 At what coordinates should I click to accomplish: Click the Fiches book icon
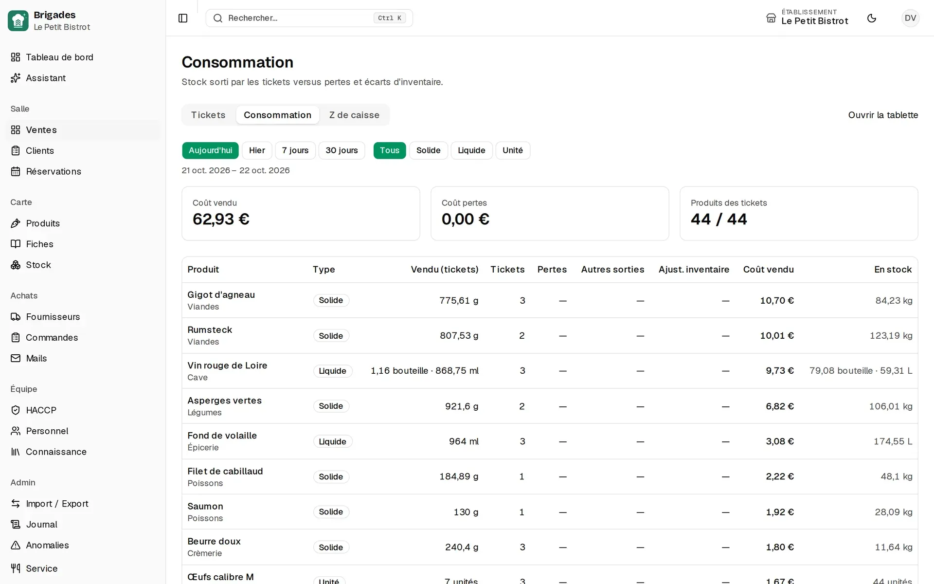coord(16,244)
